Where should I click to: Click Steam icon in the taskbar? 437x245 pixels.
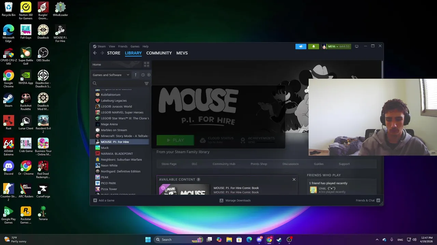[279, 240]
